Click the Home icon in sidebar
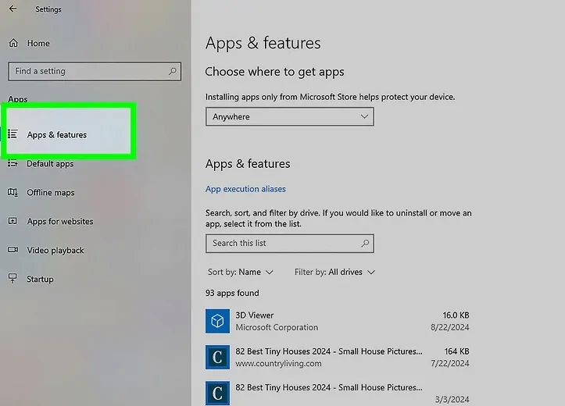 tap(13, 43)
